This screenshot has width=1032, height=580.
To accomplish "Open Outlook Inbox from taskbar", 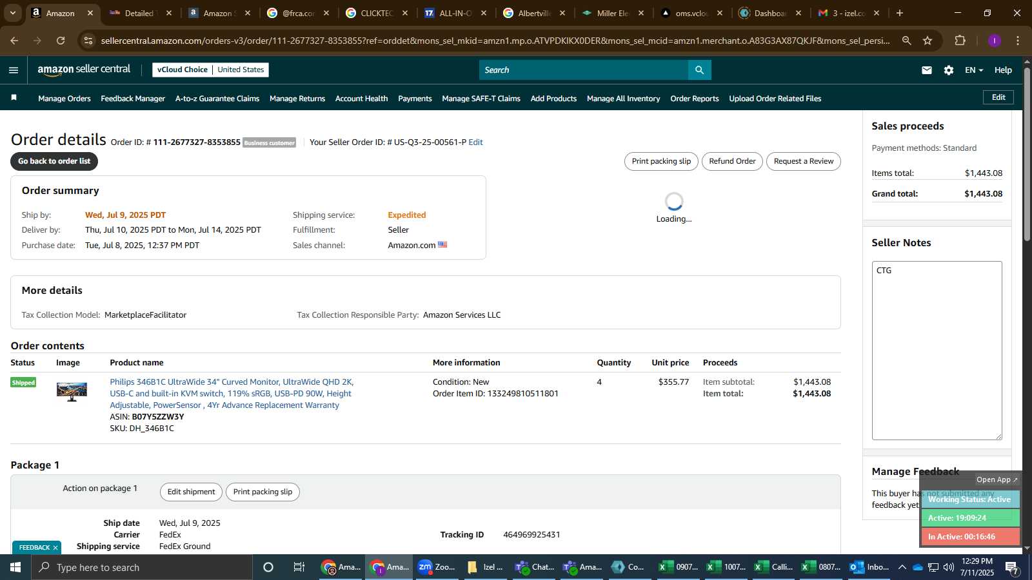I will (869, 567).
